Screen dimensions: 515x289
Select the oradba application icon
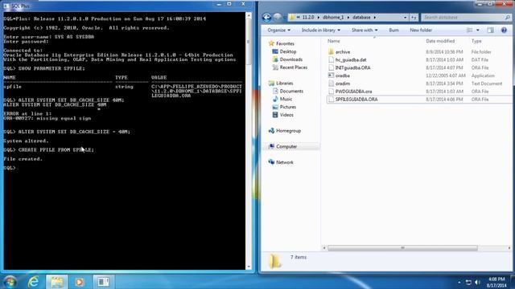tap(331, 75)
